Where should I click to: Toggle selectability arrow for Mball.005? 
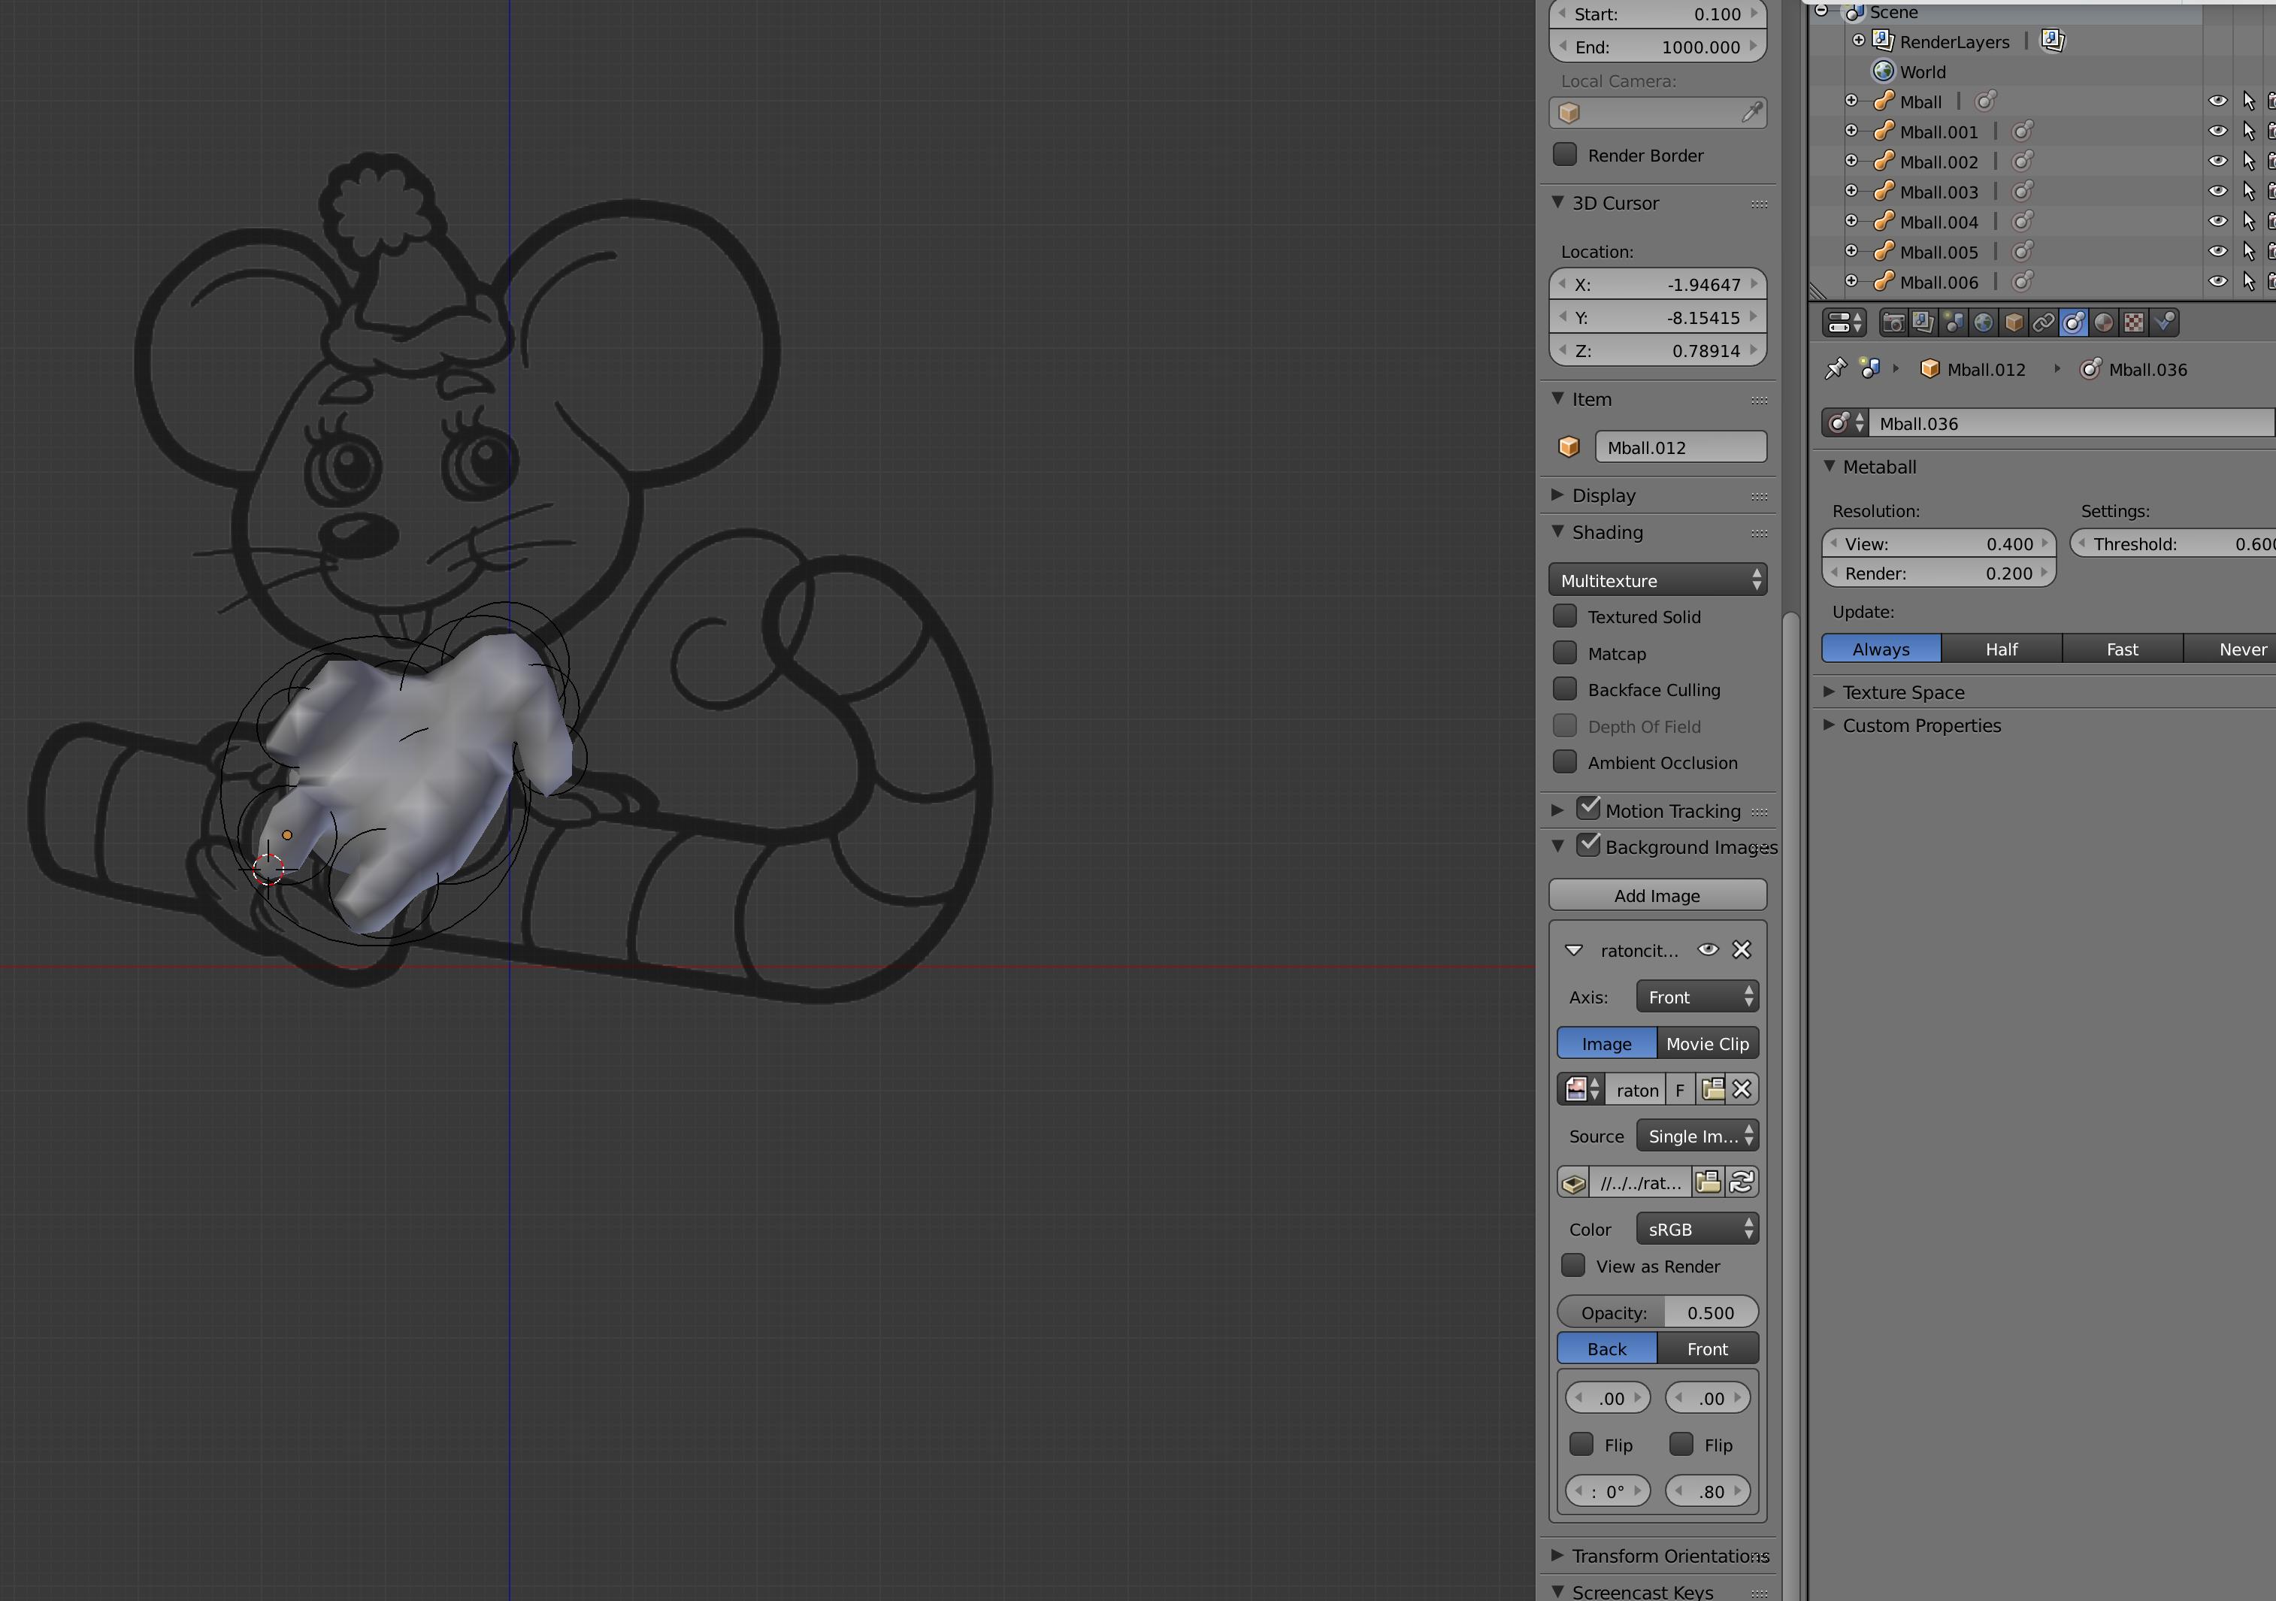click(x=2248, y=252)
